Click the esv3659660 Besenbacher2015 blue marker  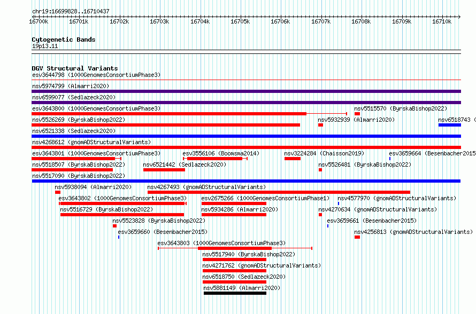tap(119, 237)
